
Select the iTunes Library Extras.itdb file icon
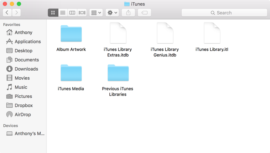[x=118, y=33]
